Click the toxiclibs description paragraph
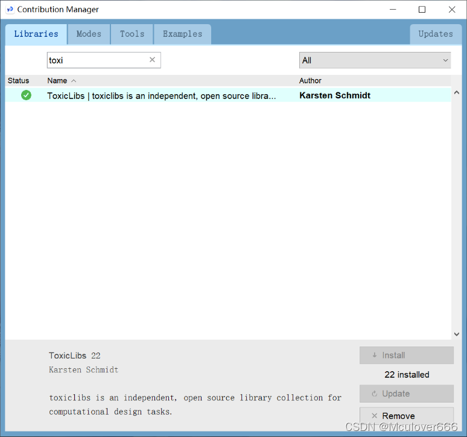This screenshot has width=467, height=437. 195,404
